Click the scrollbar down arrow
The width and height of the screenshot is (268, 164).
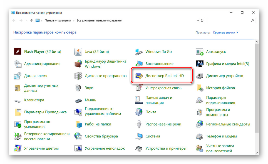pos(257,153)
